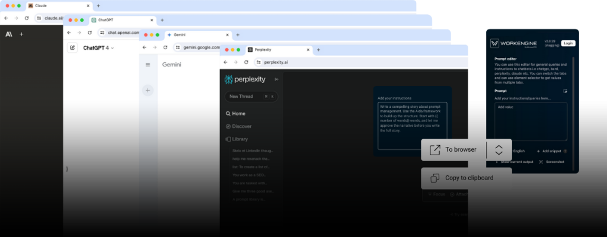Go back in the ChatGPT window
Screen dimensions: 607x237
click(x=69, y=33)
